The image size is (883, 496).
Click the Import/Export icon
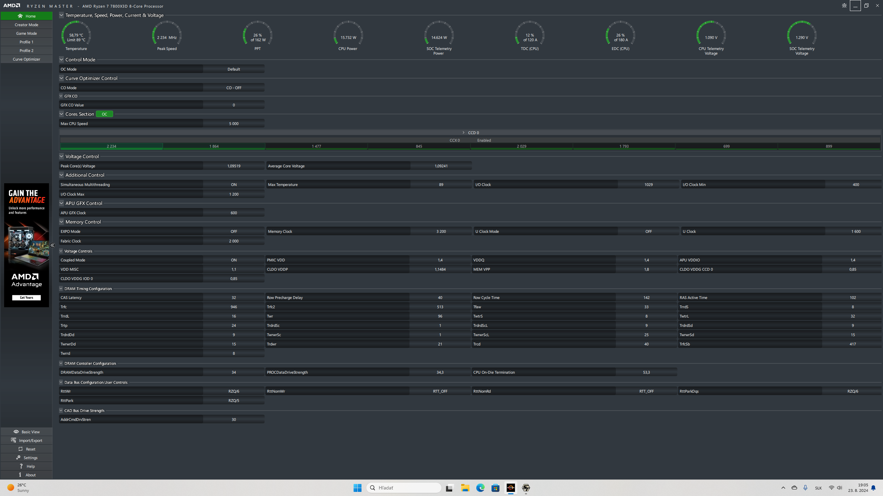click(14, 440)
